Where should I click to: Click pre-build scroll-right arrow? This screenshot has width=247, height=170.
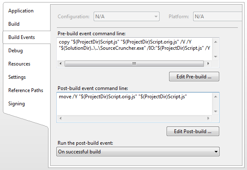(208, 64)
